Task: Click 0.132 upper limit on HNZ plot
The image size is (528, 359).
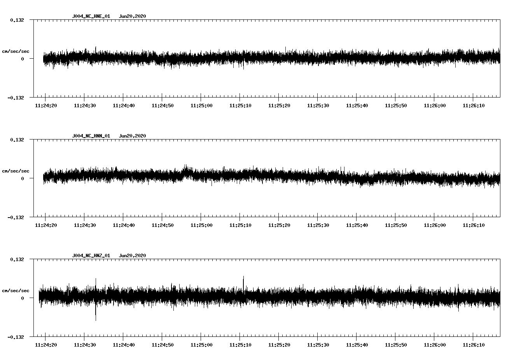Action: point(17,260)
